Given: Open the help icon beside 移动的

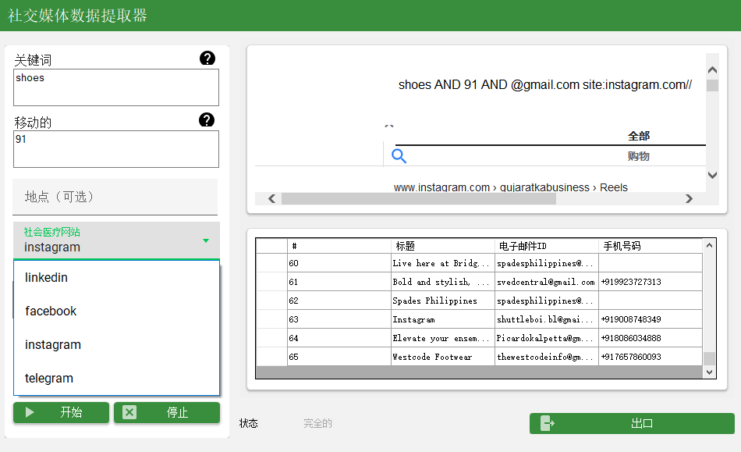Looking at the screenshot, I should (x=207, y=120).
